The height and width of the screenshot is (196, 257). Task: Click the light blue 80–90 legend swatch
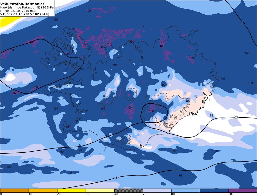(186, 191)
